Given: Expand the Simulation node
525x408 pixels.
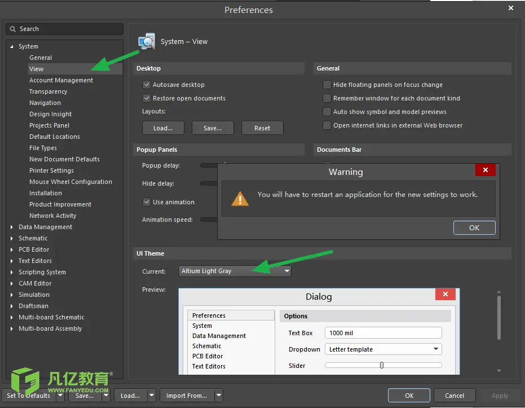Looking at the screenshot, I should pos(12,295).
